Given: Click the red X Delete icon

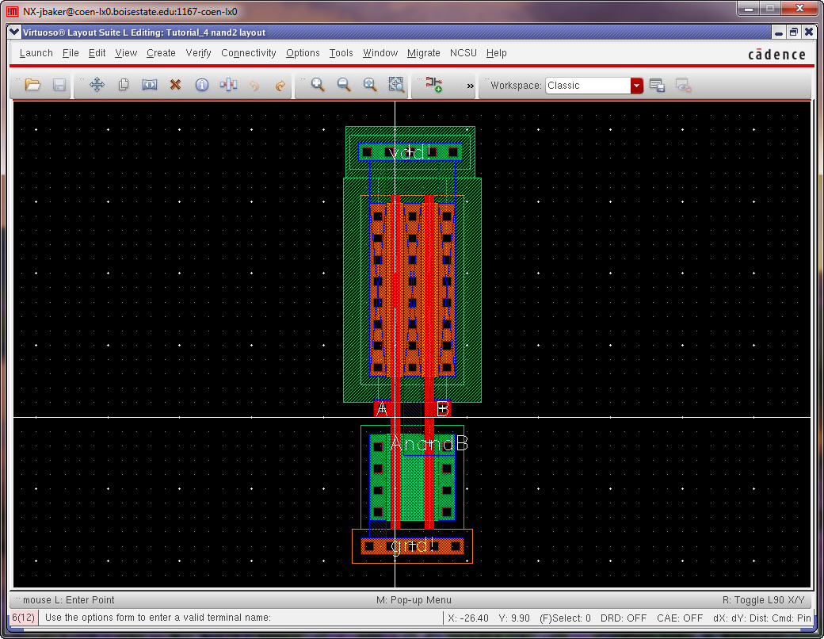Looking at the screenshot, I should click(x=176, y=85).
